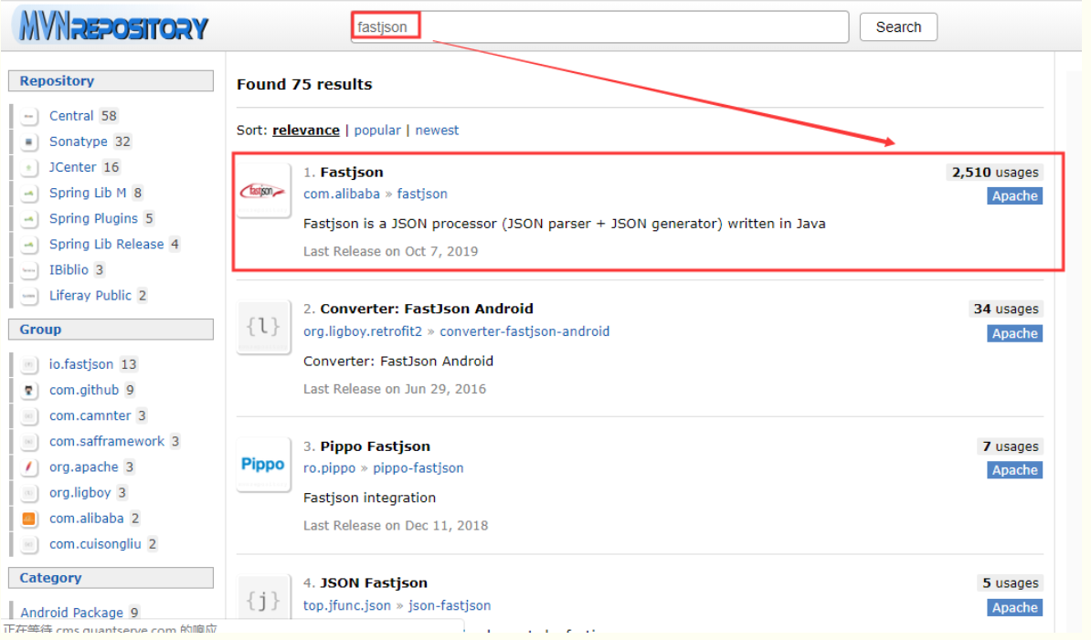Click the orange com.alibaba icon
This screenshot has height=640, width=1091.
coord(28,519)
